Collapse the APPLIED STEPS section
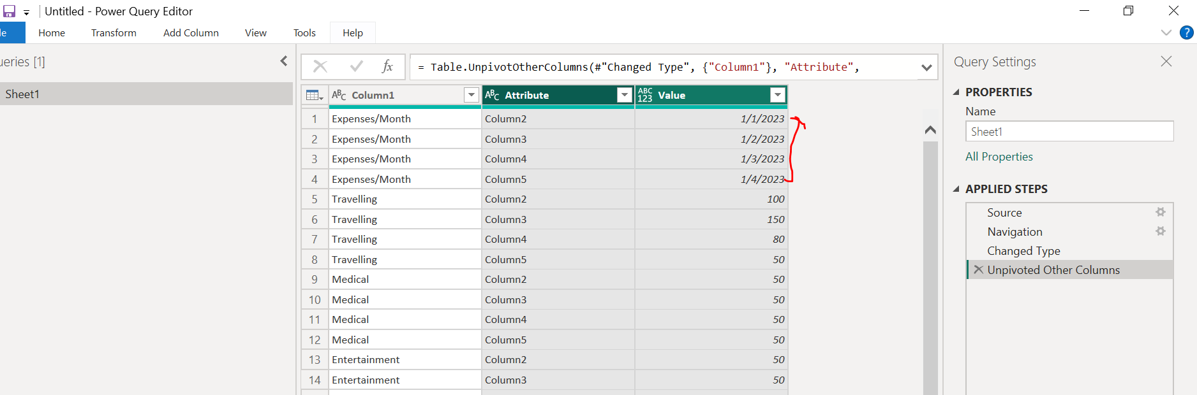Viewport: 1197px width, 395px height. [x=956, y=189]
